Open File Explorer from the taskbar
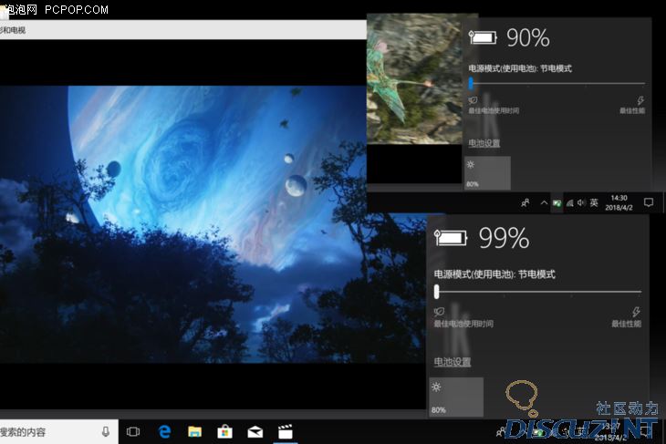 (194, 431)
